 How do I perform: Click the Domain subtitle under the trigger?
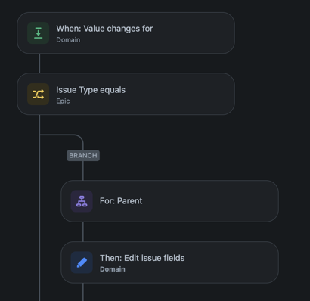point(68,40)
